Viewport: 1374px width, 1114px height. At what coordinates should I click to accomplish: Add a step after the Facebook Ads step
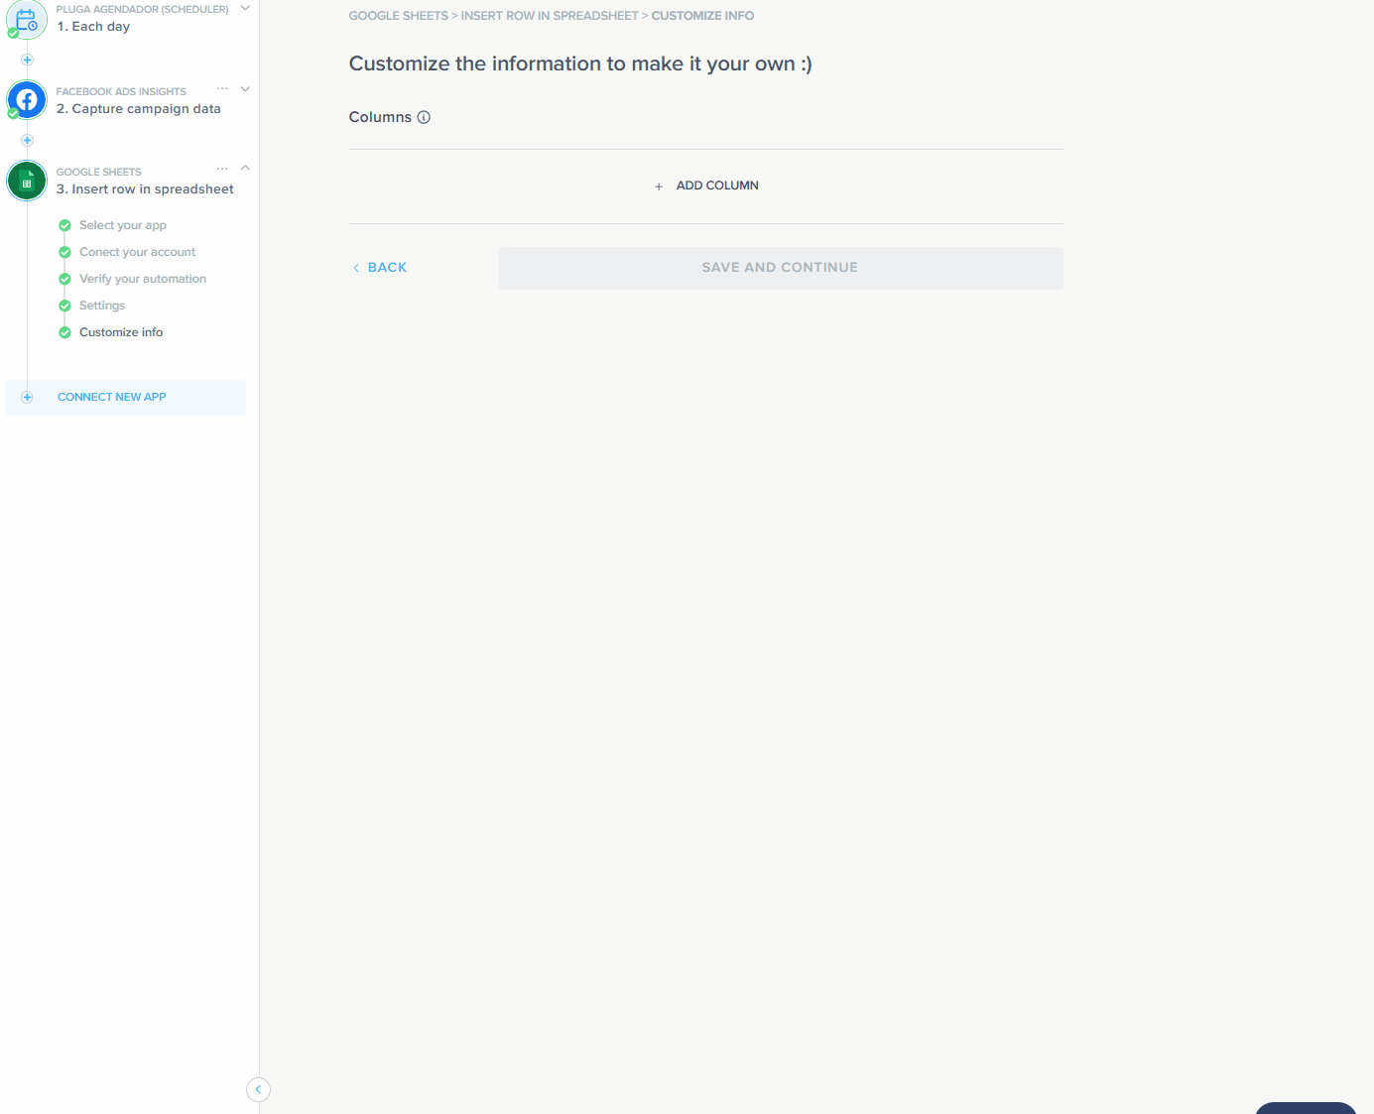27,140
